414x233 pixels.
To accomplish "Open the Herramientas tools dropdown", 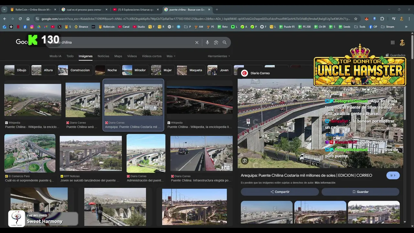I will pyautogui.click(x=219, y=56).
